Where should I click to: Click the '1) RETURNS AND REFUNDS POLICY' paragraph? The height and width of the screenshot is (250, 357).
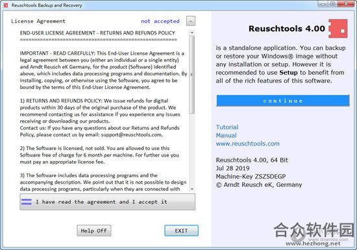point(100,111)
